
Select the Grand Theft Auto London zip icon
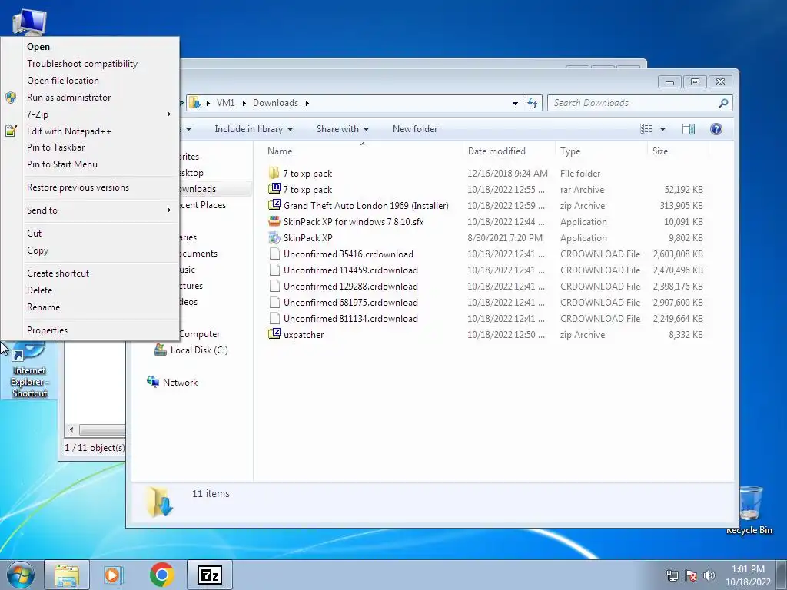274,206
